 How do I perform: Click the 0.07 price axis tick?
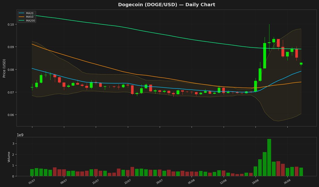point(11,92)
